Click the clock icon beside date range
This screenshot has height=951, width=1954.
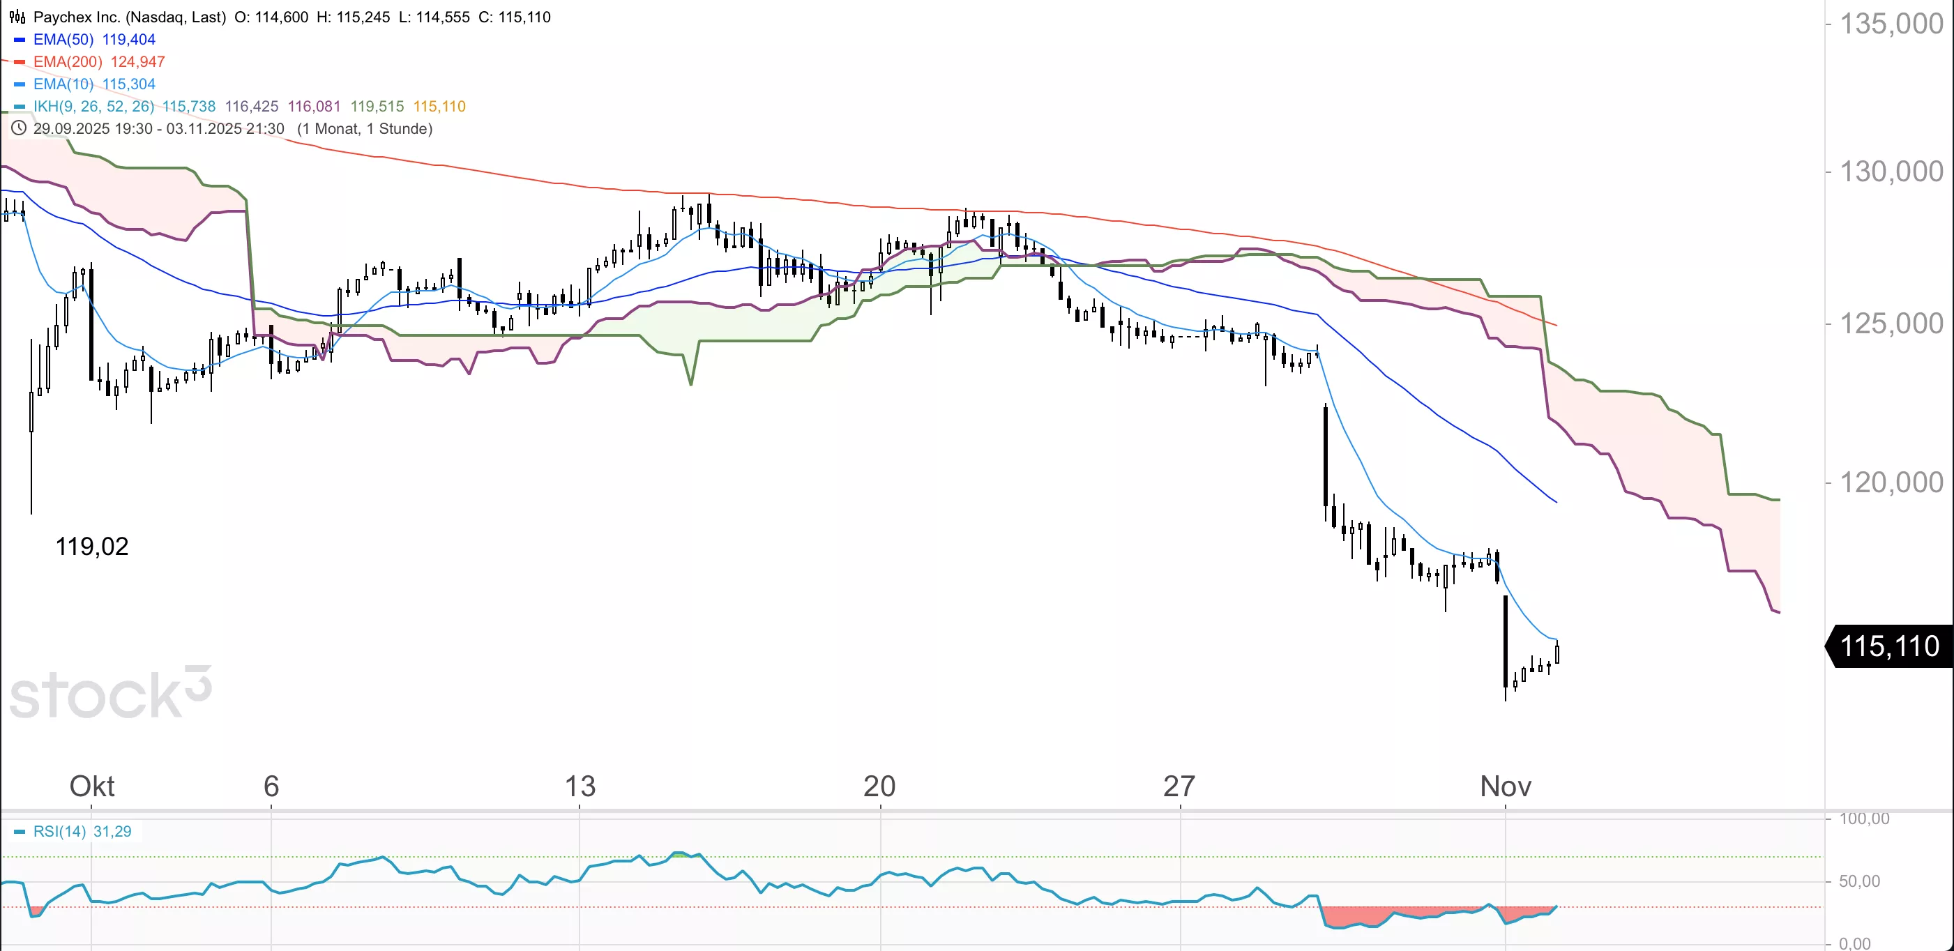[x=18, y=128]
